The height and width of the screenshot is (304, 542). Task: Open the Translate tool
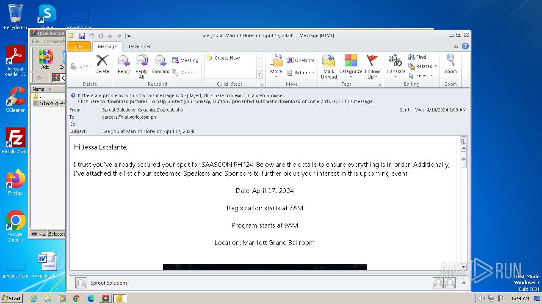(x=395, y=67)
